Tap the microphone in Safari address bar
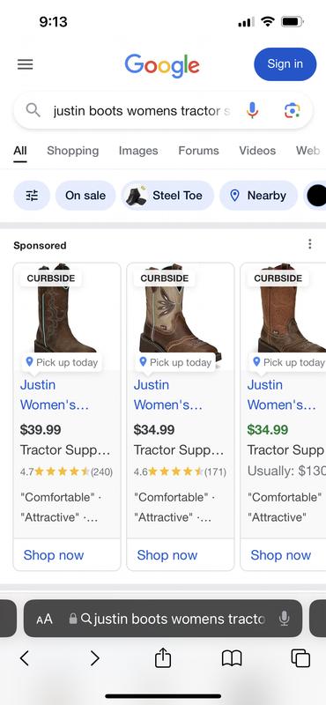The width and height of the screenshot is (326, 705). click(x=284, y=619)
